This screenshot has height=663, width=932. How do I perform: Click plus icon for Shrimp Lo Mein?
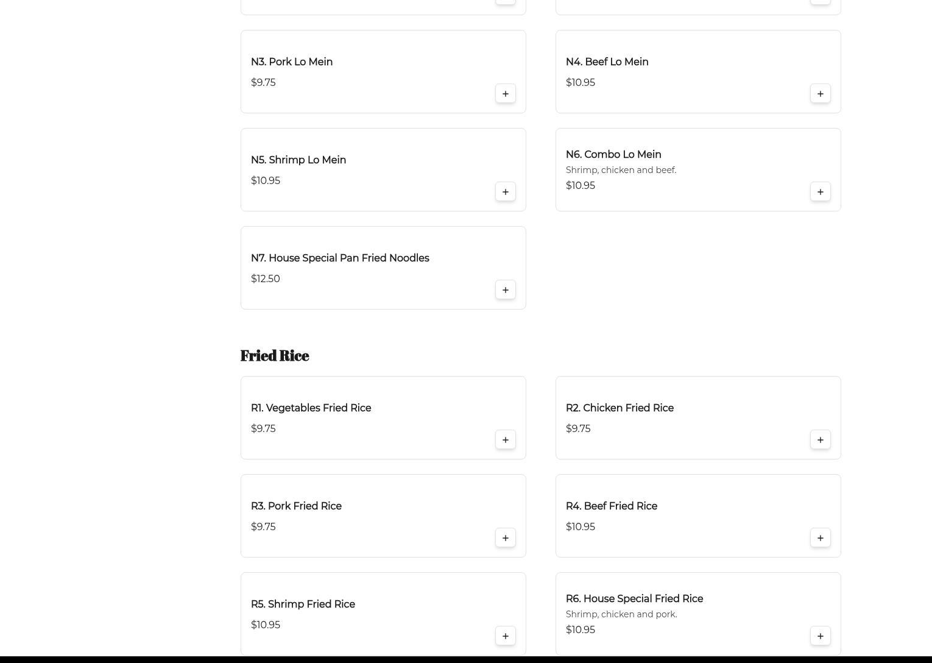[505, 192]
